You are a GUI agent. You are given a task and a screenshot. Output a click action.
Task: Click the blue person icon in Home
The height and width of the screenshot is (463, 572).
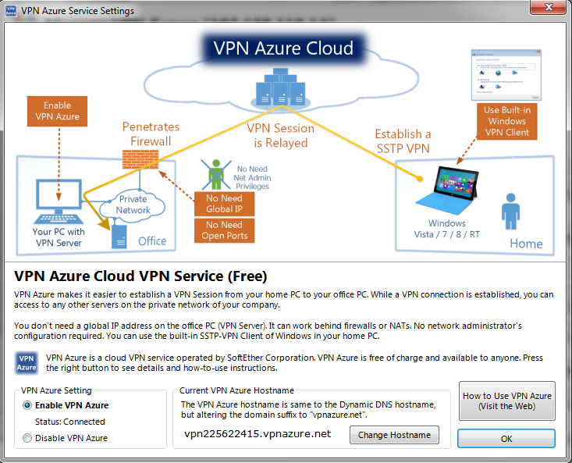(x=510, y=212)
